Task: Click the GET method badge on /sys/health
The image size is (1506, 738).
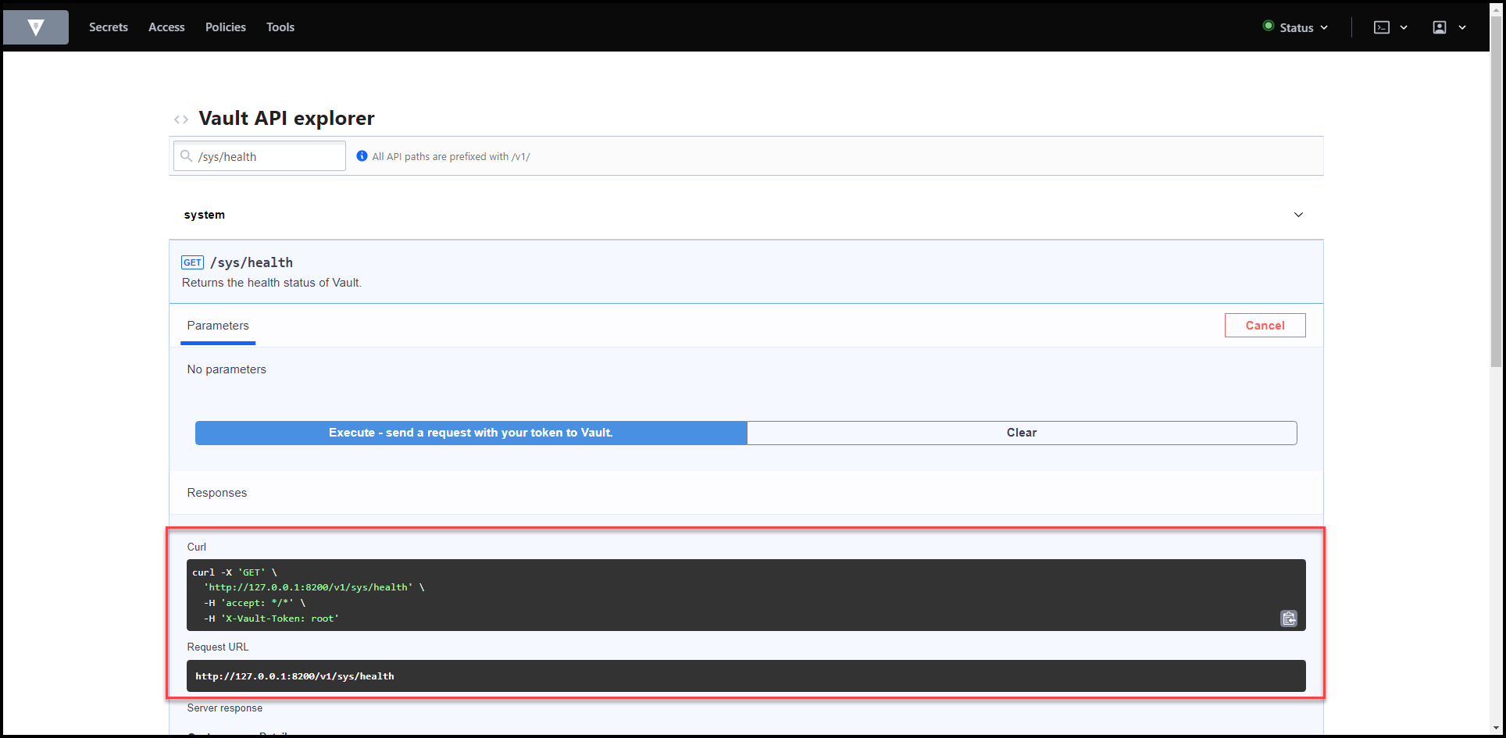Action: point(192,262)
